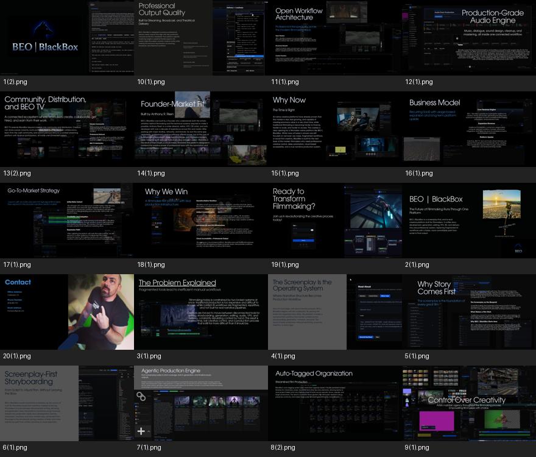Select the Contact slide thumbnail
Image resolution: width=536 pixels, height=457 pixels.
[67, 311]
